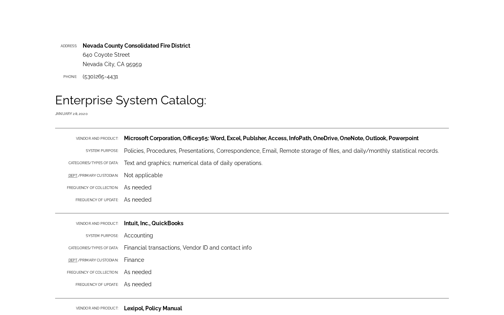504x315 pixels.
Task: Click the 'Microsoft Corporation, Office365' product title
Action: (x=271, y=138)
